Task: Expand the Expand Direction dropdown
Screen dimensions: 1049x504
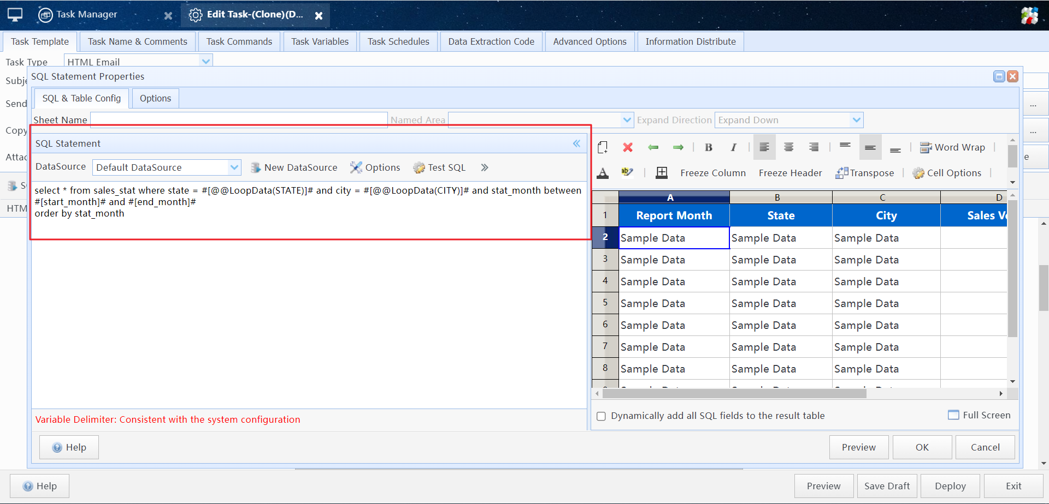Action: tap(856, 120)
